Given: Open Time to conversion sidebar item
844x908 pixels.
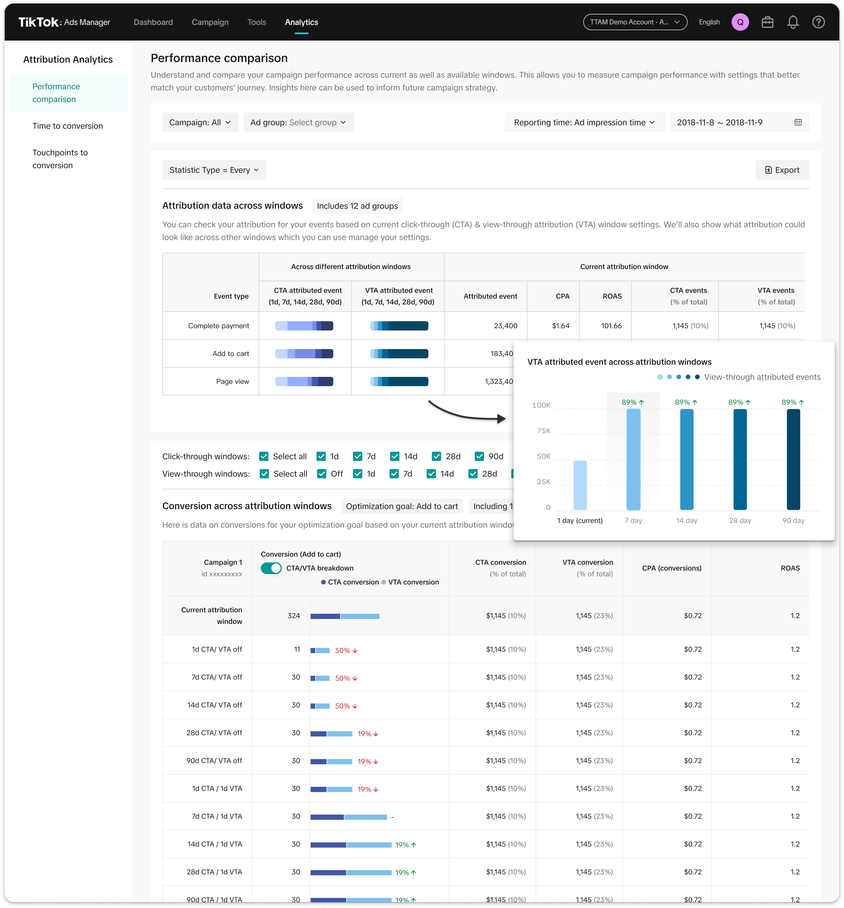Looking at the screenshot, I should (x=68, y=126).
